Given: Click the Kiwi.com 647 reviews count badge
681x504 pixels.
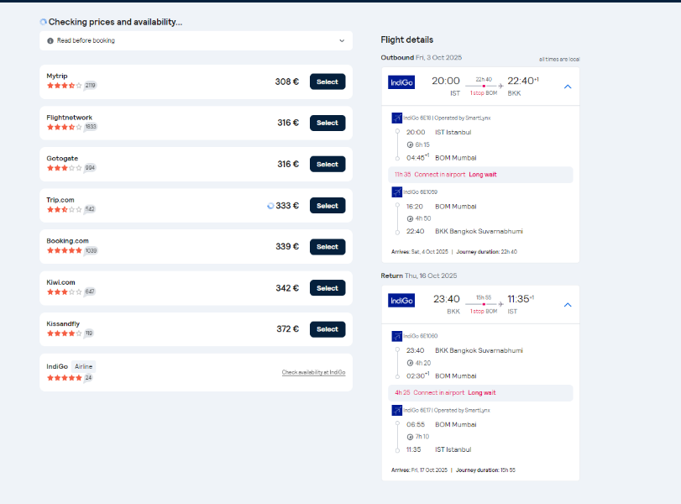Looking at the screenshot, I should [x=90, y=292].
